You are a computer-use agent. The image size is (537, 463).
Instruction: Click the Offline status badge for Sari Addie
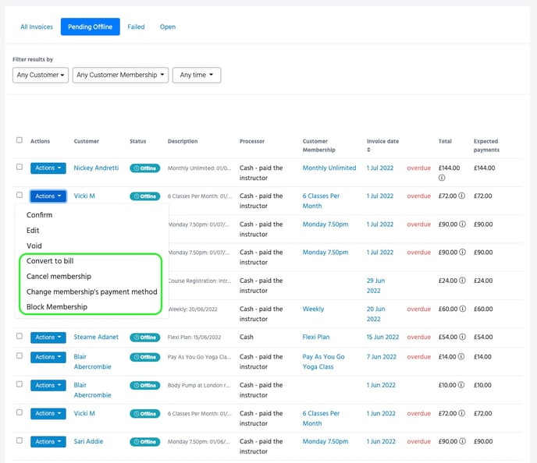[x=144, y=442]
